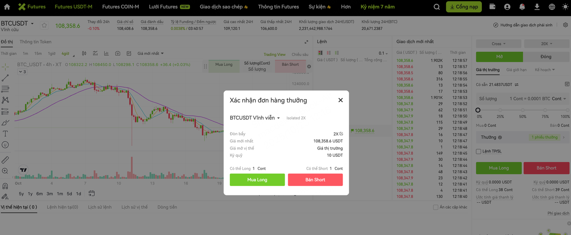Open candlestick chart type icon

click(84, 53)
